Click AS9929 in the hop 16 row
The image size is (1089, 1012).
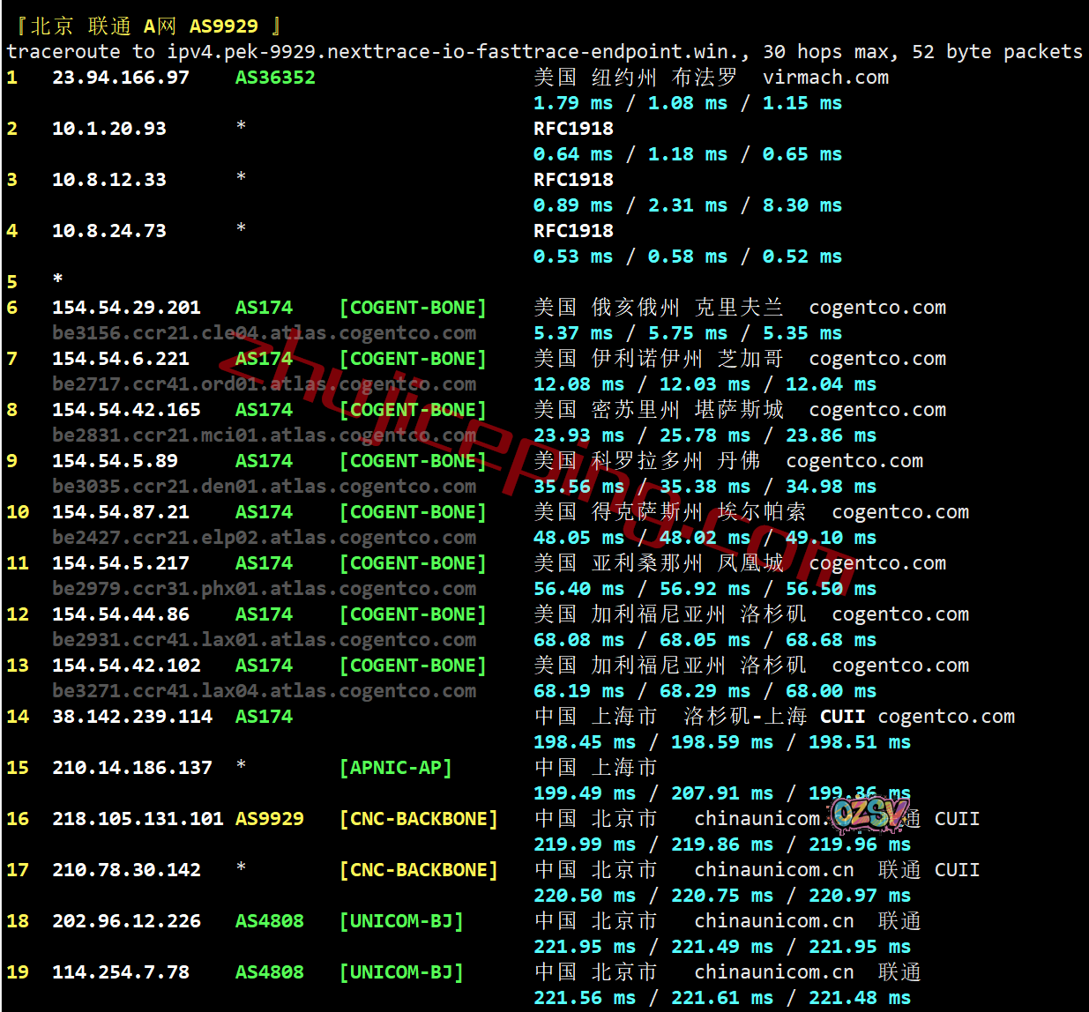pos(269,819)
